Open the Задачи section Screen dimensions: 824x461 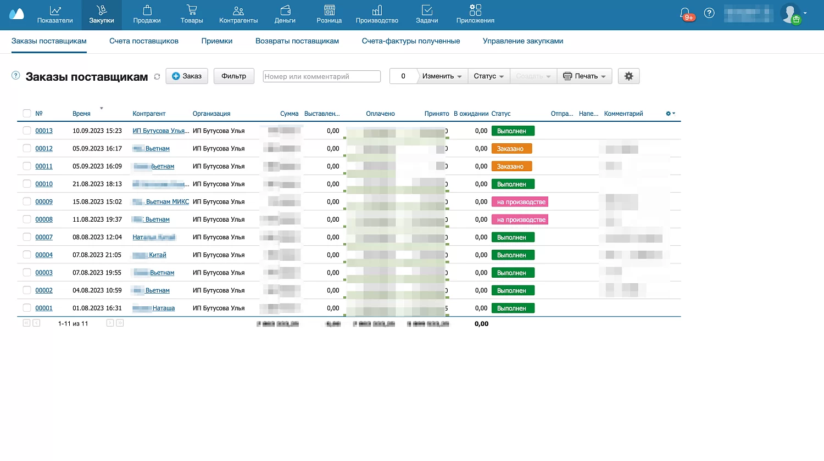pyautogui.click(x=427, y=15)
